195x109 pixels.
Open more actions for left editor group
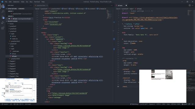[112, 5]
